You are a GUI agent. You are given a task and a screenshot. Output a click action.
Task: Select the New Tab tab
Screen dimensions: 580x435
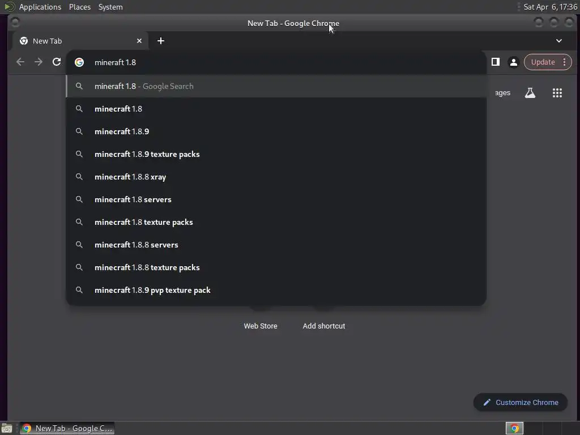pos(80,41)
